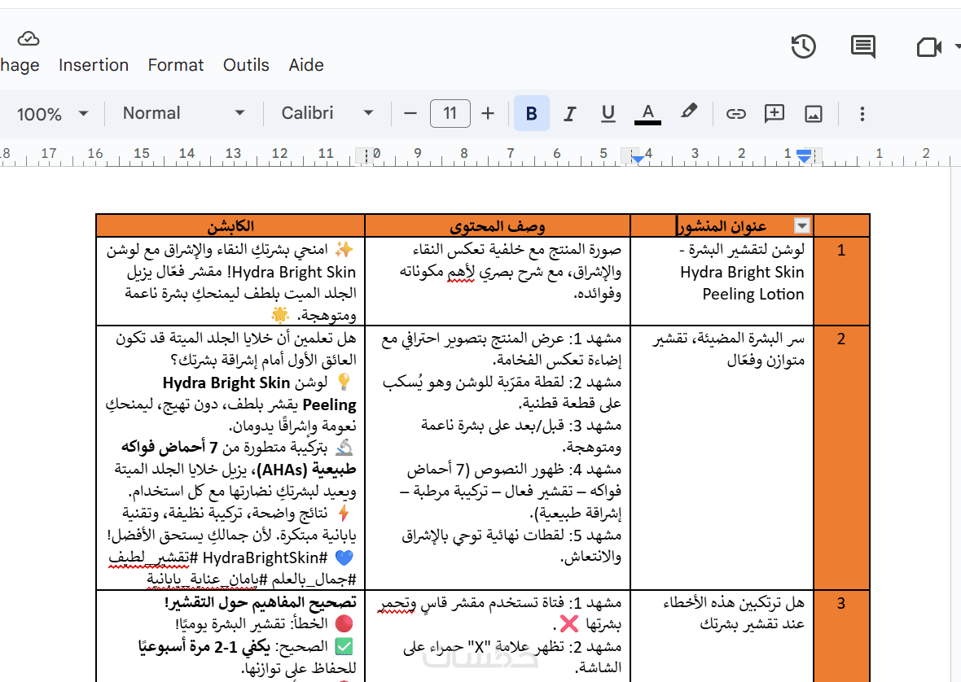Open the Aide menu

(306, 65)
